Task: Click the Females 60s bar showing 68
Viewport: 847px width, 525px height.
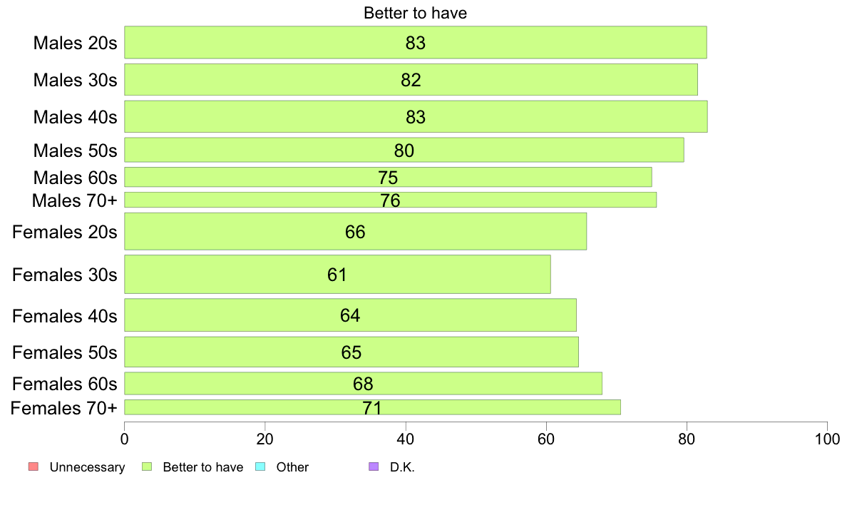Action: 363,383
